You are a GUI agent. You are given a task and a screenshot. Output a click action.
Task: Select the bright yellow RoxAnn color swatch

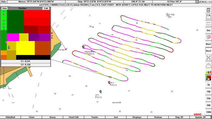[25, 48]
